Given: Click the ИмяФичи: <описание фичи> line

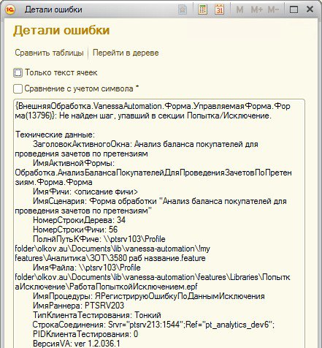Looking at the screenshot, I should (x=85, y=192).
